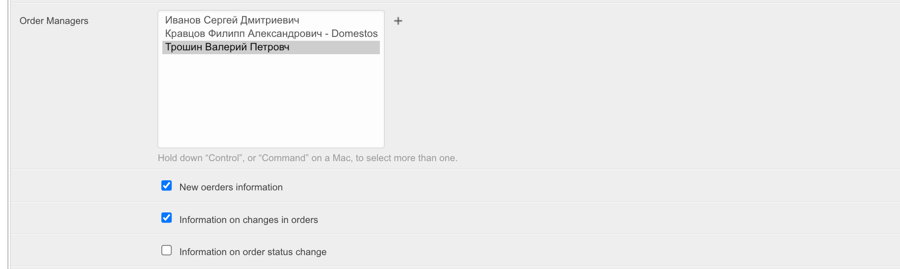This screenshot has width=900, height=269.
Task: Click the patronymic "Дмитриевич" in the first entry
Action: 269,20
